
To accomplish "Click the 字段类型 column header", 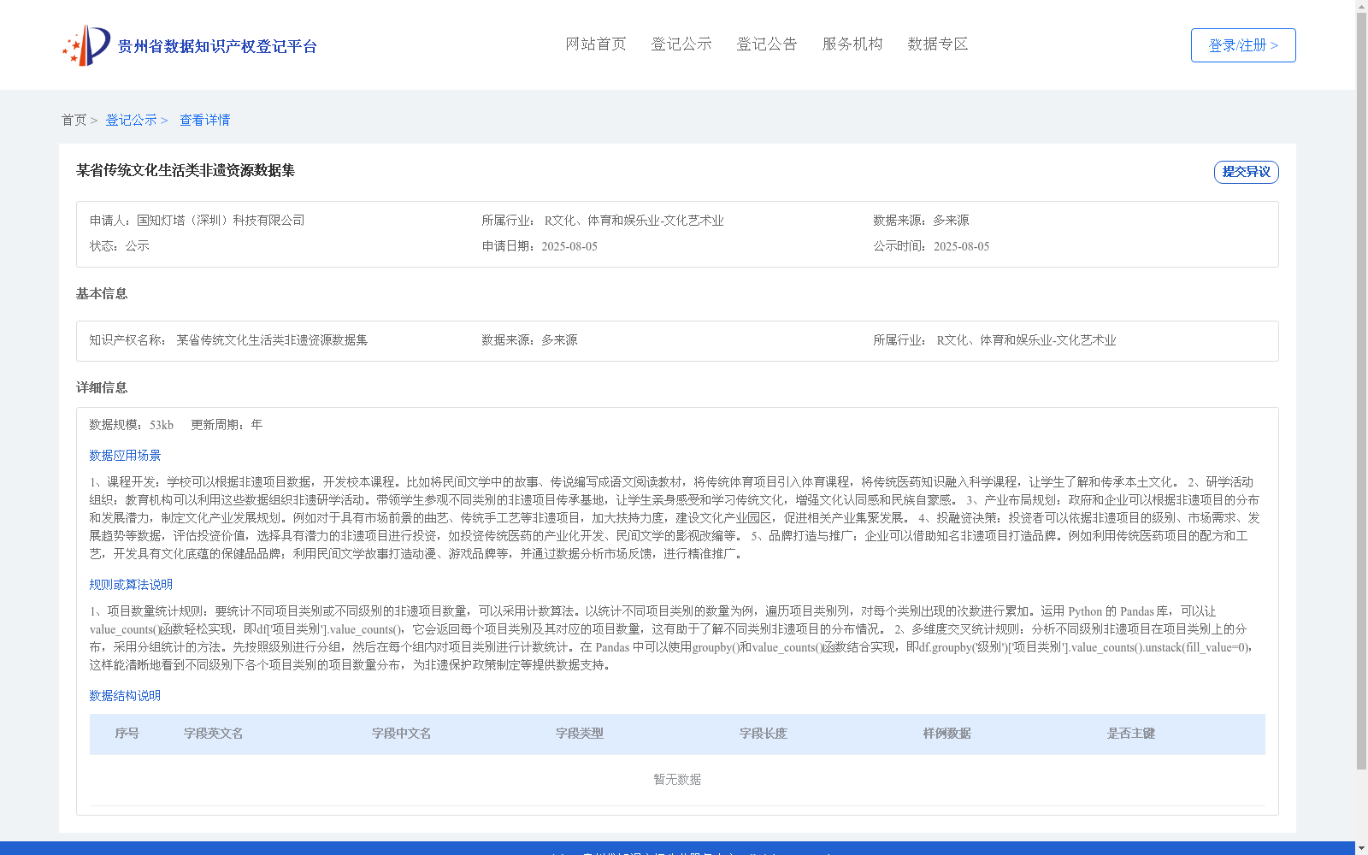I will coord(580,734).
